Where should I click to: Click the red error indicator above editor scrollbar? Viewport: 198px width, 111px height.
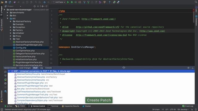point(194,10)
